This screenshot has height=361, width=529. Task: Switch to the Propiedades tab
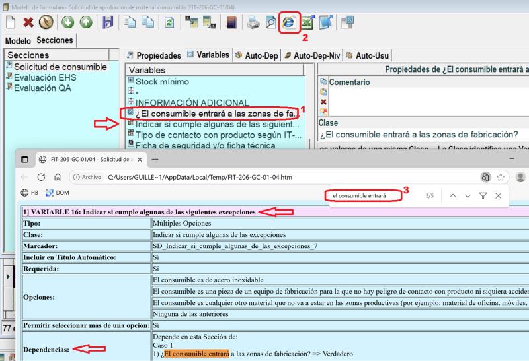tap(153, 55)
